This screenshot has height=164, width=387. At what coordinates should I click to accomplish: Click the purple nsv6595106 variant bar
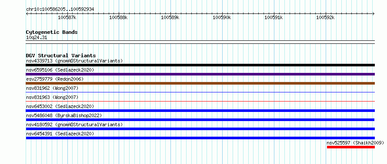[200, 74]
